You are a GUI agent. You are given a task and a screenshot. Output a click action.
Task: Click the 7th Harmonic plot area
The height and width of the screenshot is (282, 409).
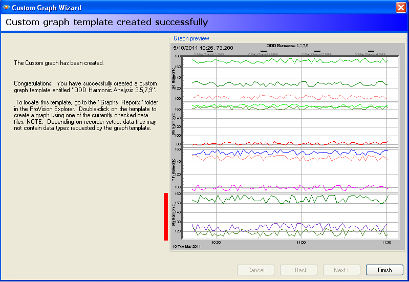click(x=290, y=170)
